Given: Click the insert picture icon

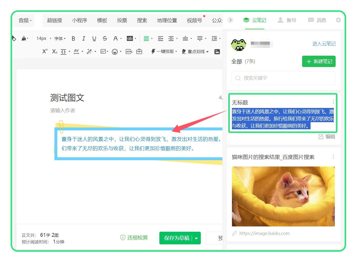Looking at the screenshot, I should [217, 51].
